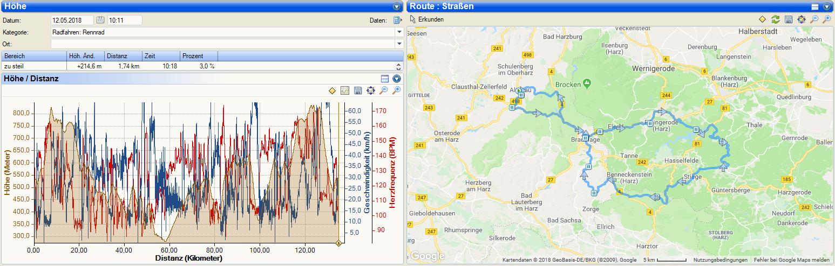Image resolution: width=835 pixels, height=266 pixels.
Task: Open the calendar date picker icon
Action: pyautogui.click(x=100, y=20)
